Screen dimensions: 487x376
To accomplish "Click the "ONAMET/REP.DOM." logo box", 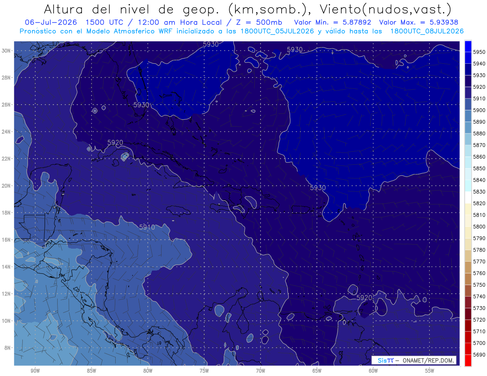I will click(414, 360).
